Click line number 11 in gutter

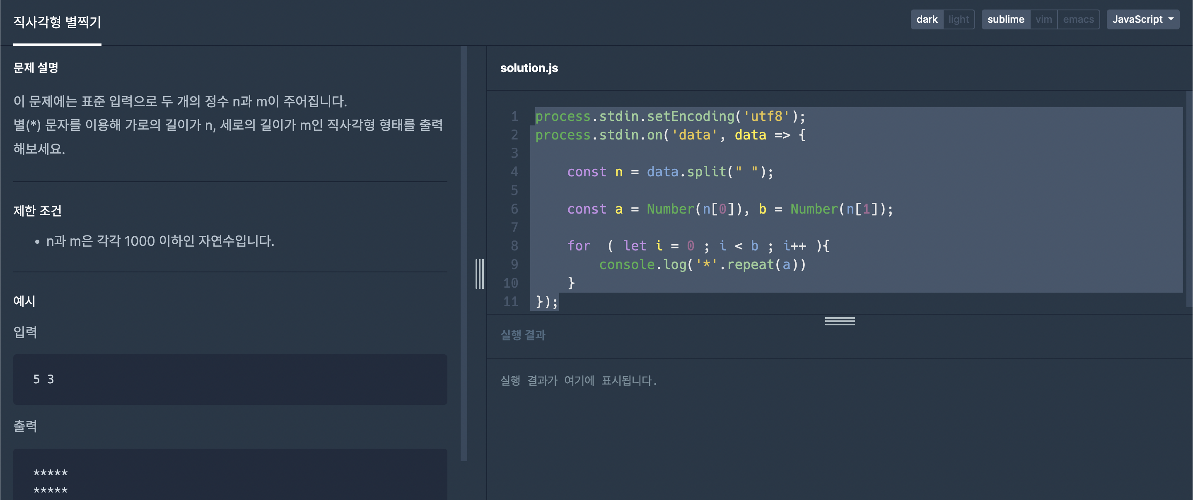click(511, 301)
